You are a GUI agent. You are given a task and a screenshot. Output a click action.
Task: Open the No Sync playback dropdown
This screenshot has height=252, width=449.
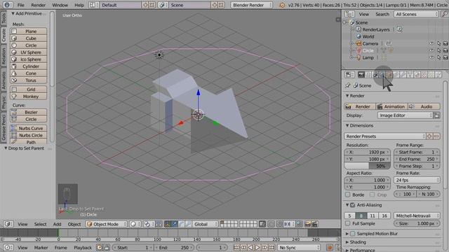coord(298,248)
